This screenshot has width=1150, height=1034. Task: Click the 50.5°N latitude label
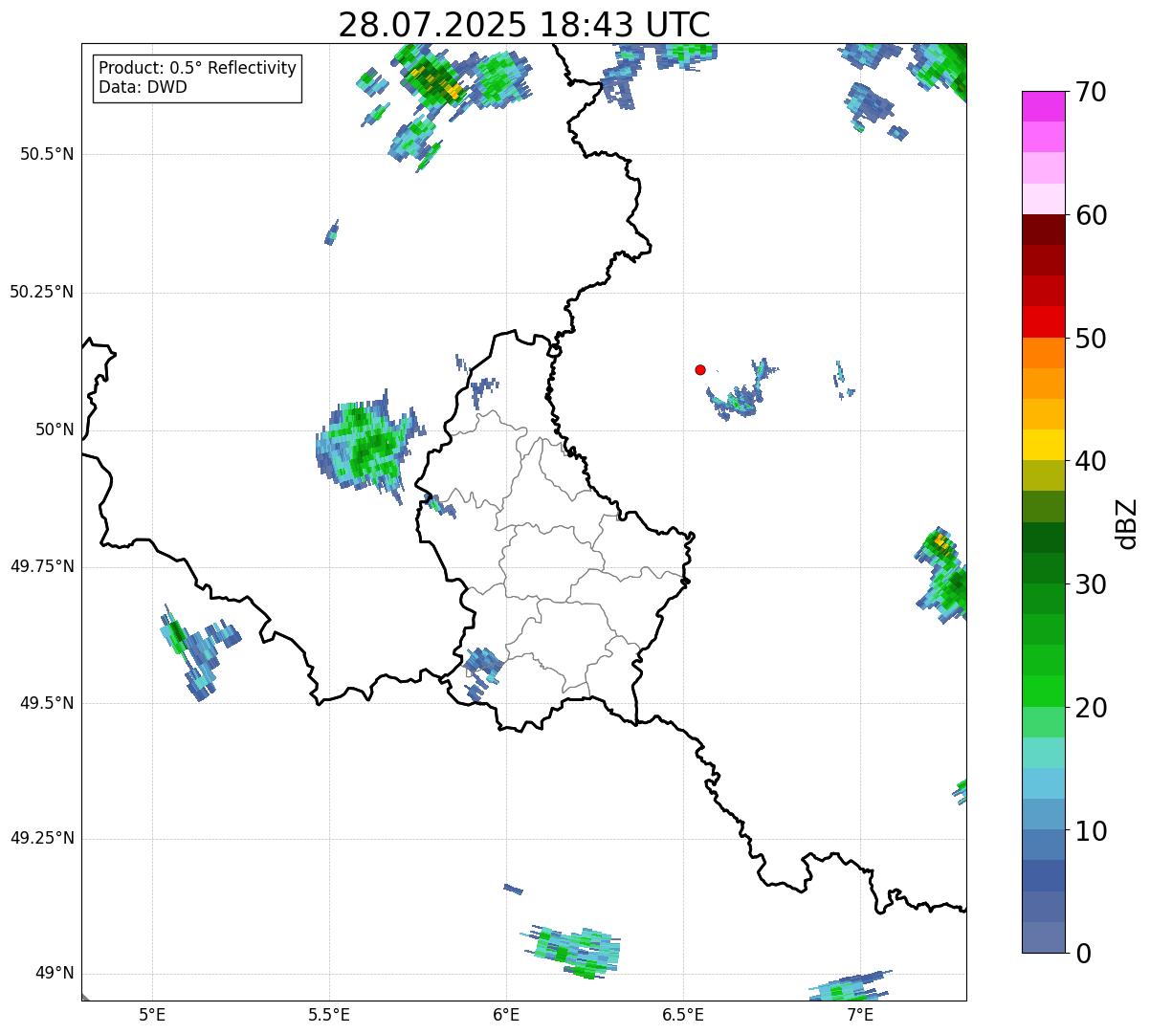point(47,154)
